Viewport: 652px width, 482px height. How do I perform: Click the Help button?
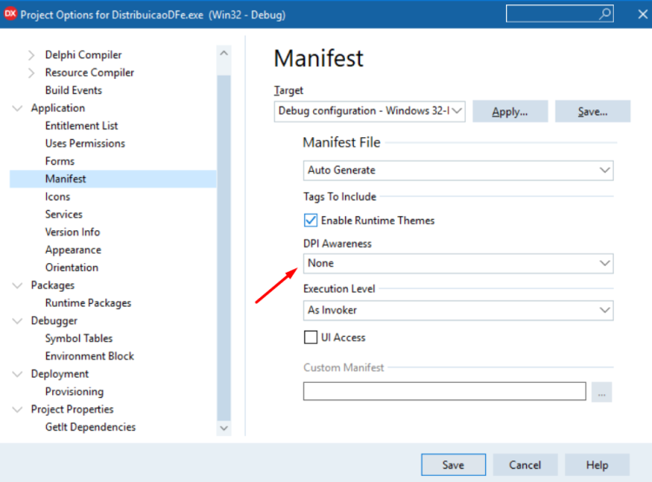597,465
